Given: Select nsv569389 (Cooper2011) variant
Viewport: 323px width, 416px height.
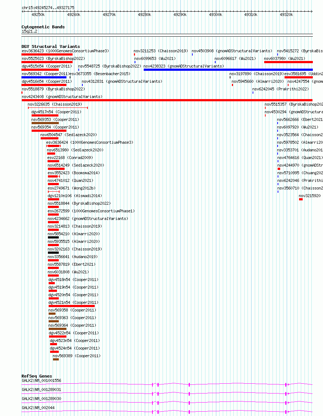Looking at the screenshot, I should point(77,356).
